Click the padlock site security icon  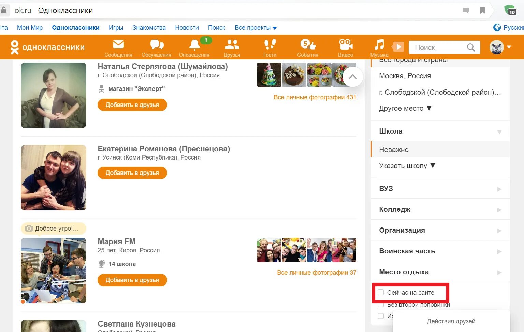(4, 10)
